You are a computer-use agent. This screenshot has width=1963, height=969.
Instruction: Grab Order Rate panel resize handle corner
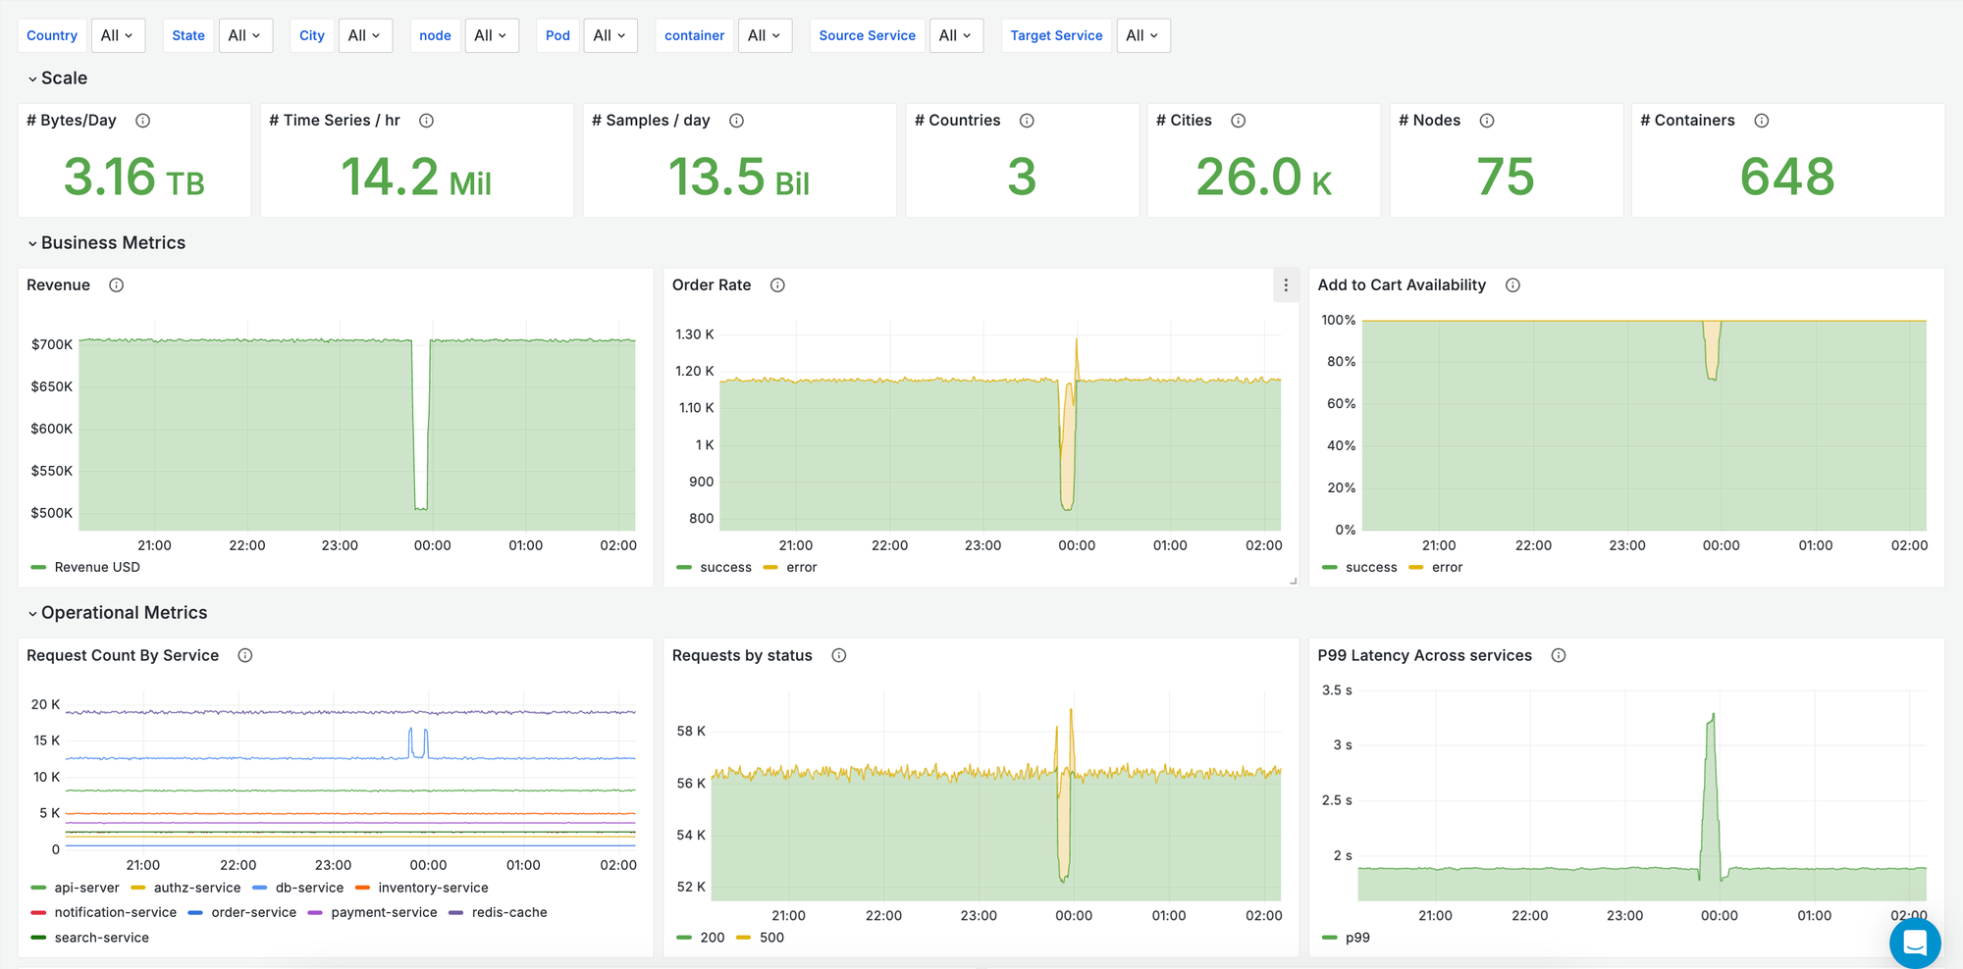point(1293,582)
